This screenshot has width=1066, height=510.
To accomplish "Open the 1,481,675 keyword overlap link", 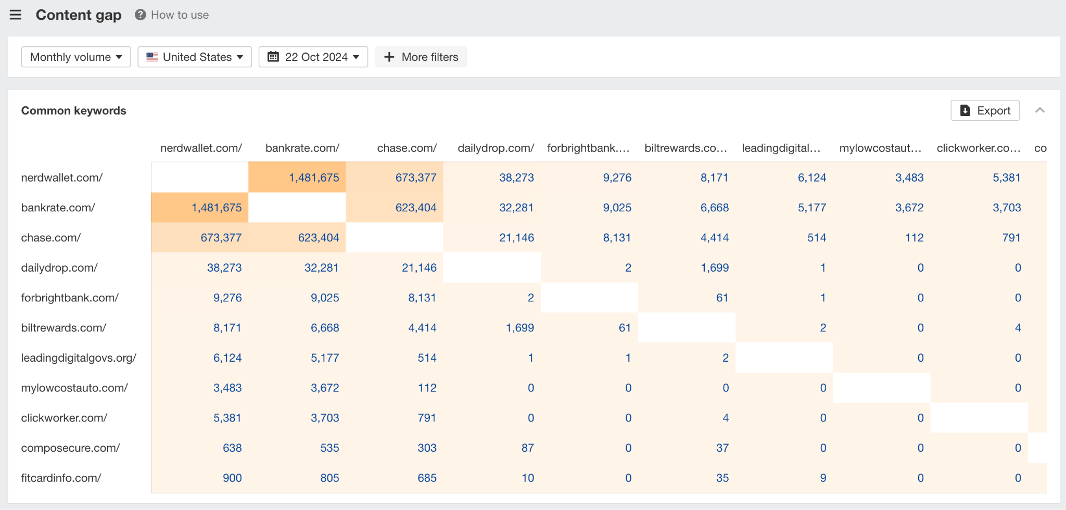I will pyautogui.click(x=314, y=177).
